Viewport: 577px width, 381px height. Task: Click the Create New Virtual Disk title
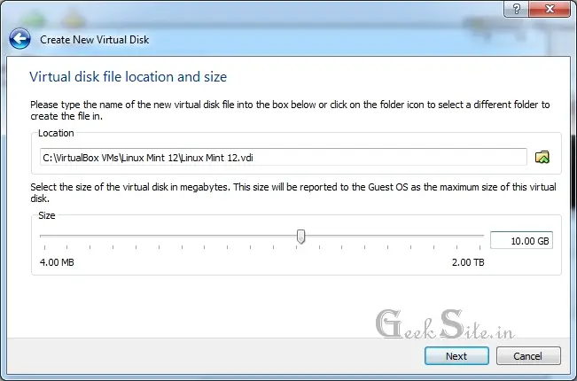[x=95, y=40]
